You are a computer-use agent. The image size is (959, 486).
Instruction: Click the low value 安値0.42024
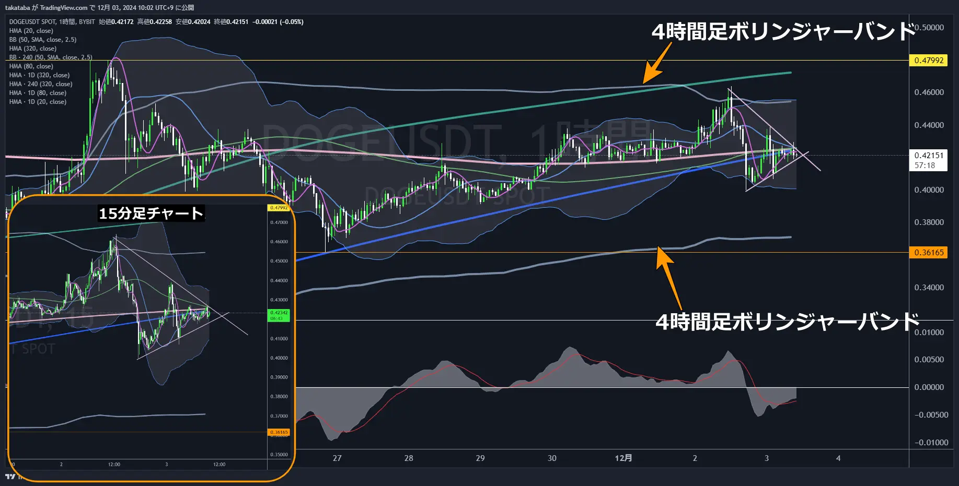tap(193, 22)
